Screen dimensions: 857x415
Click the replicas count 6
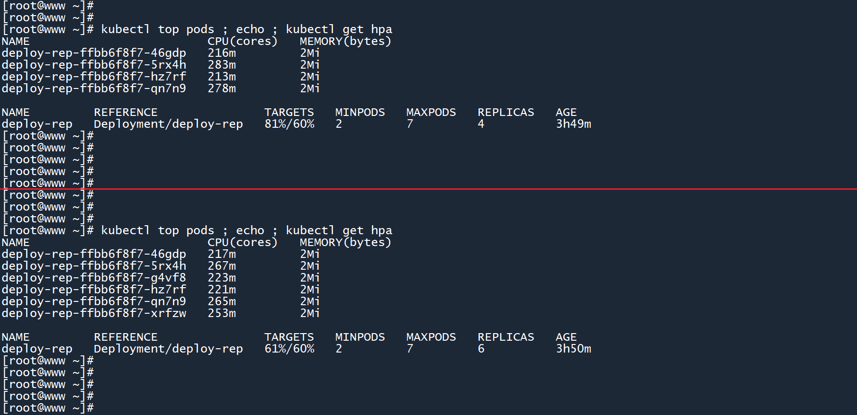point(481,349)
